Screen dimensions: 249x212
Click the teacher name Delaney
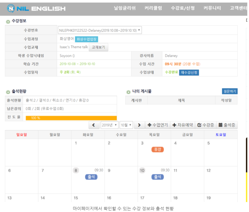point(171,56)
